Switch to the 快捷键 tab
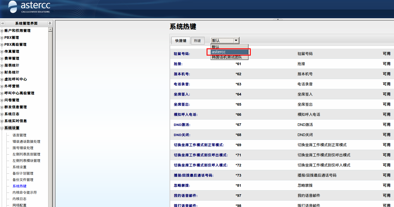 tap(181, 41)
